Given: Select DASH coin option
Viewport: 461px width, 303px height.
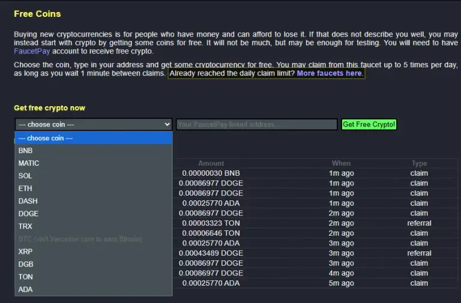Looking at the screenshot, I should 94,201.
